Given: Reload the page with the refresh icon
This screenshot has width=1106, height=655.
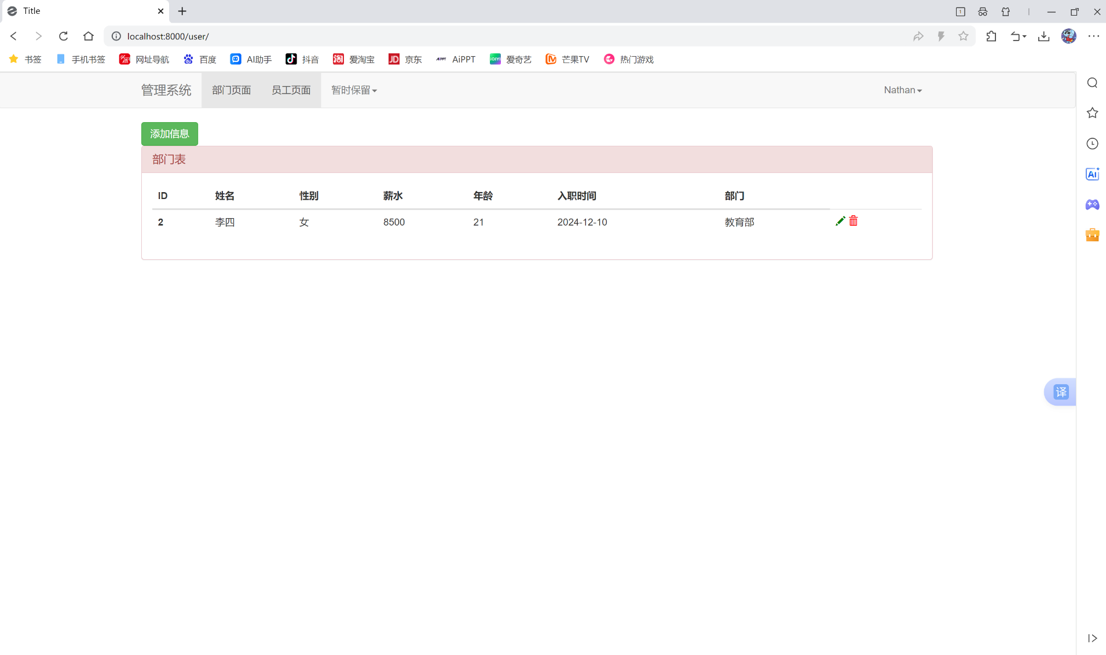Looking at the screenshot, I should 64,36.
